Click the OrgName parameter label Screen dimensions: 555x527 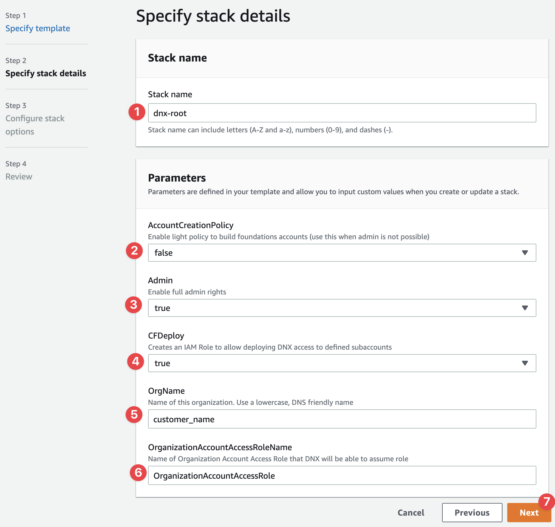click(x=166, y=391)
